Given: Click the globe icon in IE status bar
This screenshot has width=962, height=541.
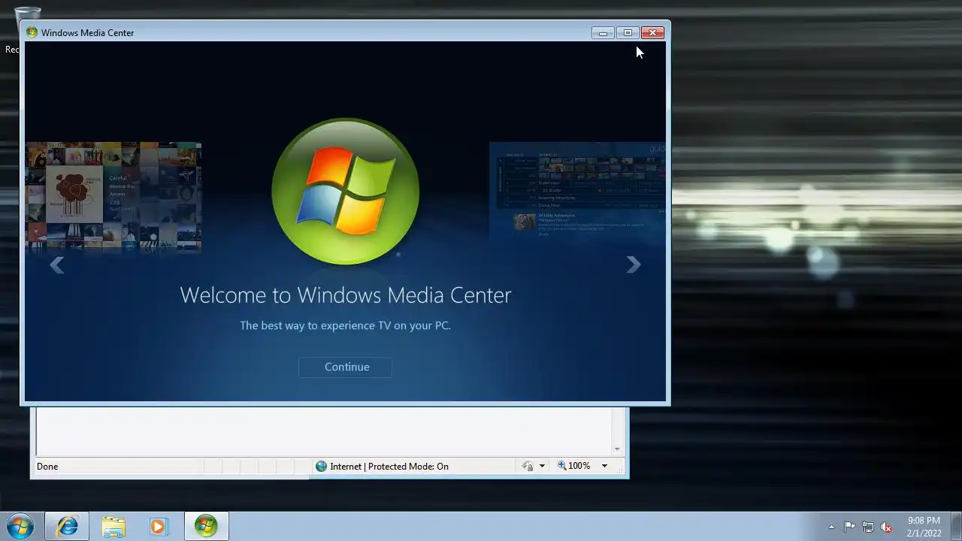Looking at the screenshot, I should (x=321, y=467).
